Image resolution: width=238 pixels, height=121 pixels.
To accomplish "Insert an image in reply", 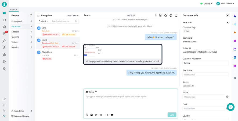I will pyautogui.click(x=92, y=115).
